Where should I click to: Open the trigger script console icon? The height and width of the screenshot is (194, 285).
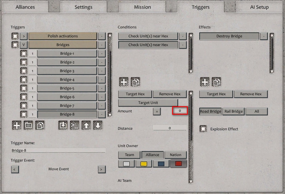click(75, 125)
